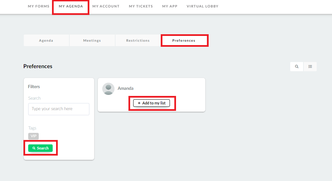Open the My Agenda menu
332x181 pixels.
click(71, 6)
